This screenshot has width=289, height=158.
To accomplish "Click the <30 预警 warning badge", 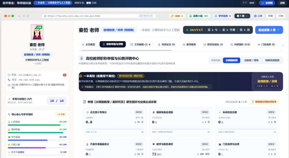I will pos(61,114).
